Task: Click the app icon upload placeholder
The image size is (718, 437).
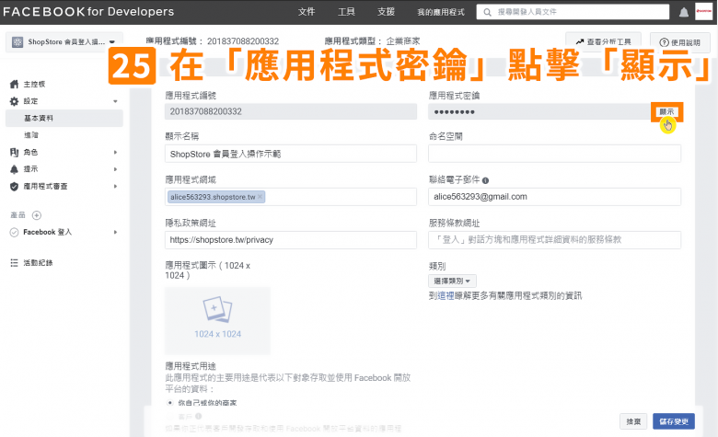Action: click(x=217, y=321)
